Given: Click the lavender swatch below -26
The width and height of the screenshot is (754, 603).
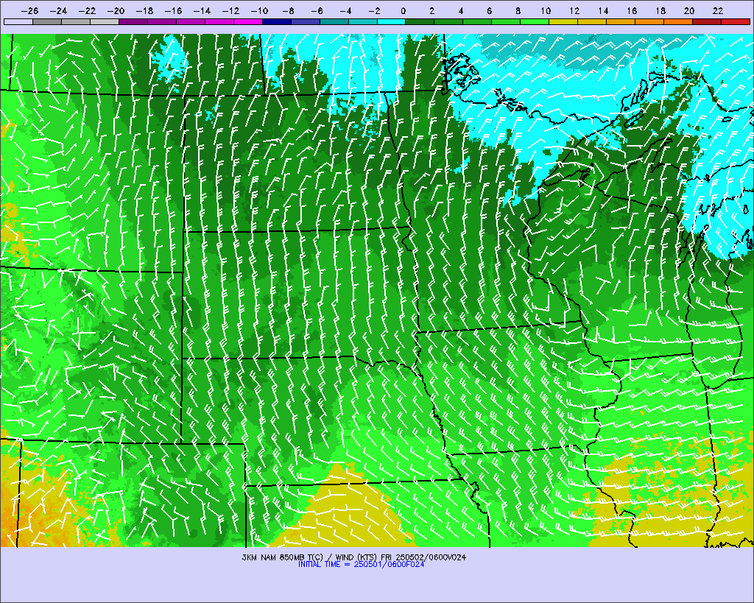Looking at the screenshot, I should click(18, 21).
